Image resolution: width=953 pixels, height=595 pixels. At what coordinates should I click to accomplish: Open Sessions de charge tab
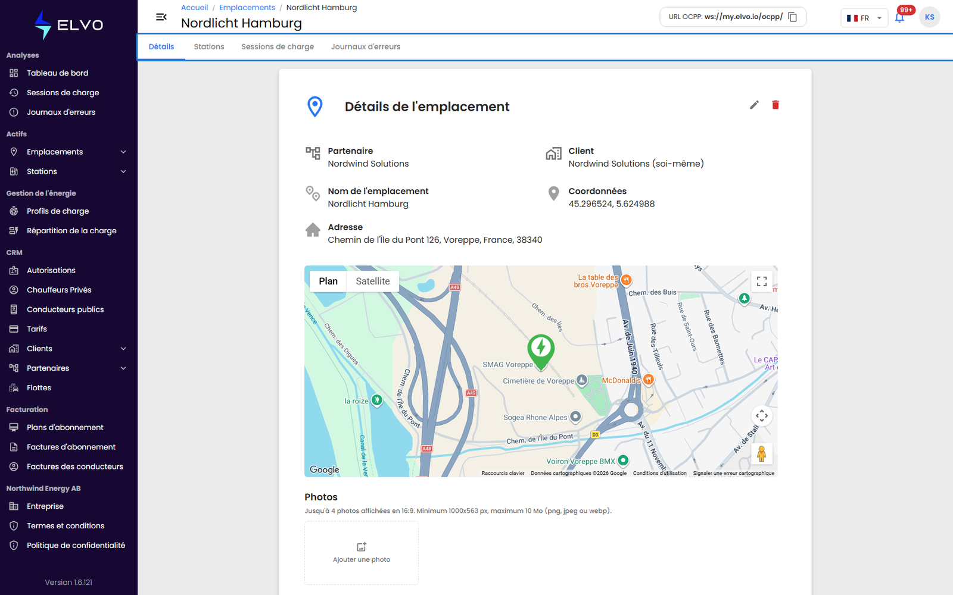[x=278, y=47]
